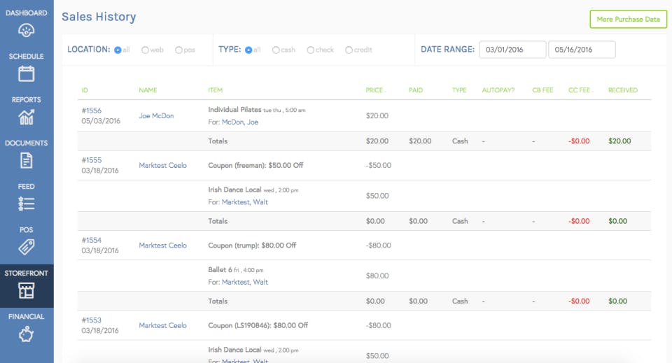Viewport: 672px width, 363px height.
Task: Open Joe McDon customer link
Action: coord(156,115)
